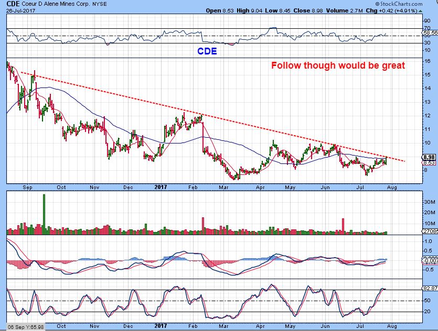
Task: Click the -0.5 label on the MACD axis
Action: tap(428, 270)
